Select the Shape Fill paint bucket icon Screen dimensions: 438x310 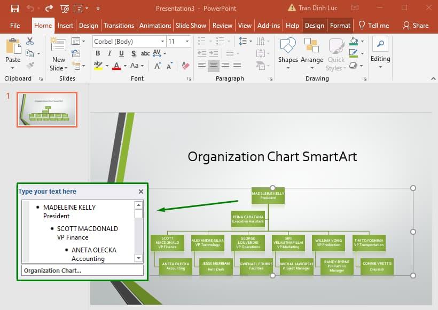[x=354, y=41]
